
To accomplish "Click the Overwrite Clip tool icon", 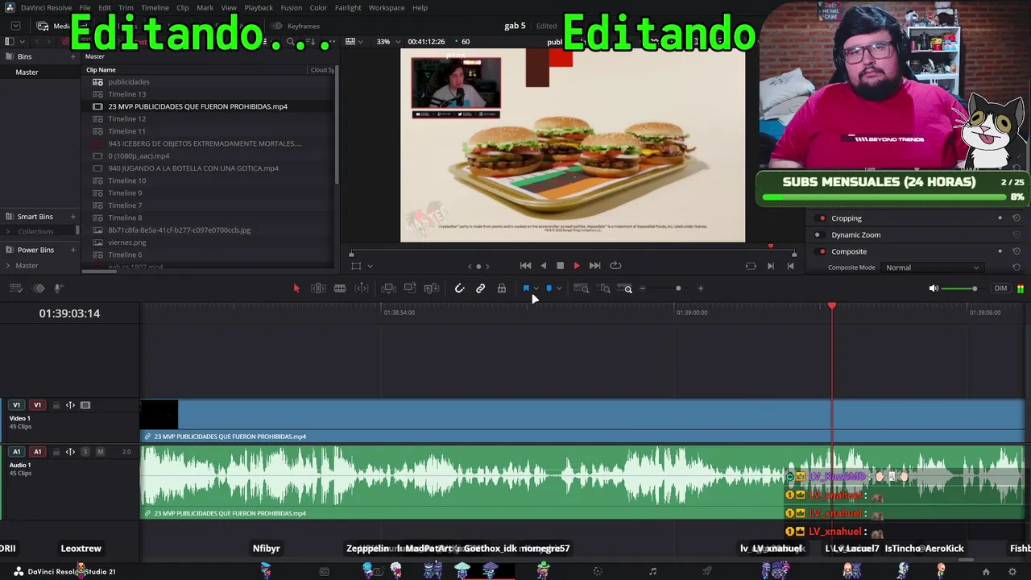I will pyautogui.click(x=410, y=288).
